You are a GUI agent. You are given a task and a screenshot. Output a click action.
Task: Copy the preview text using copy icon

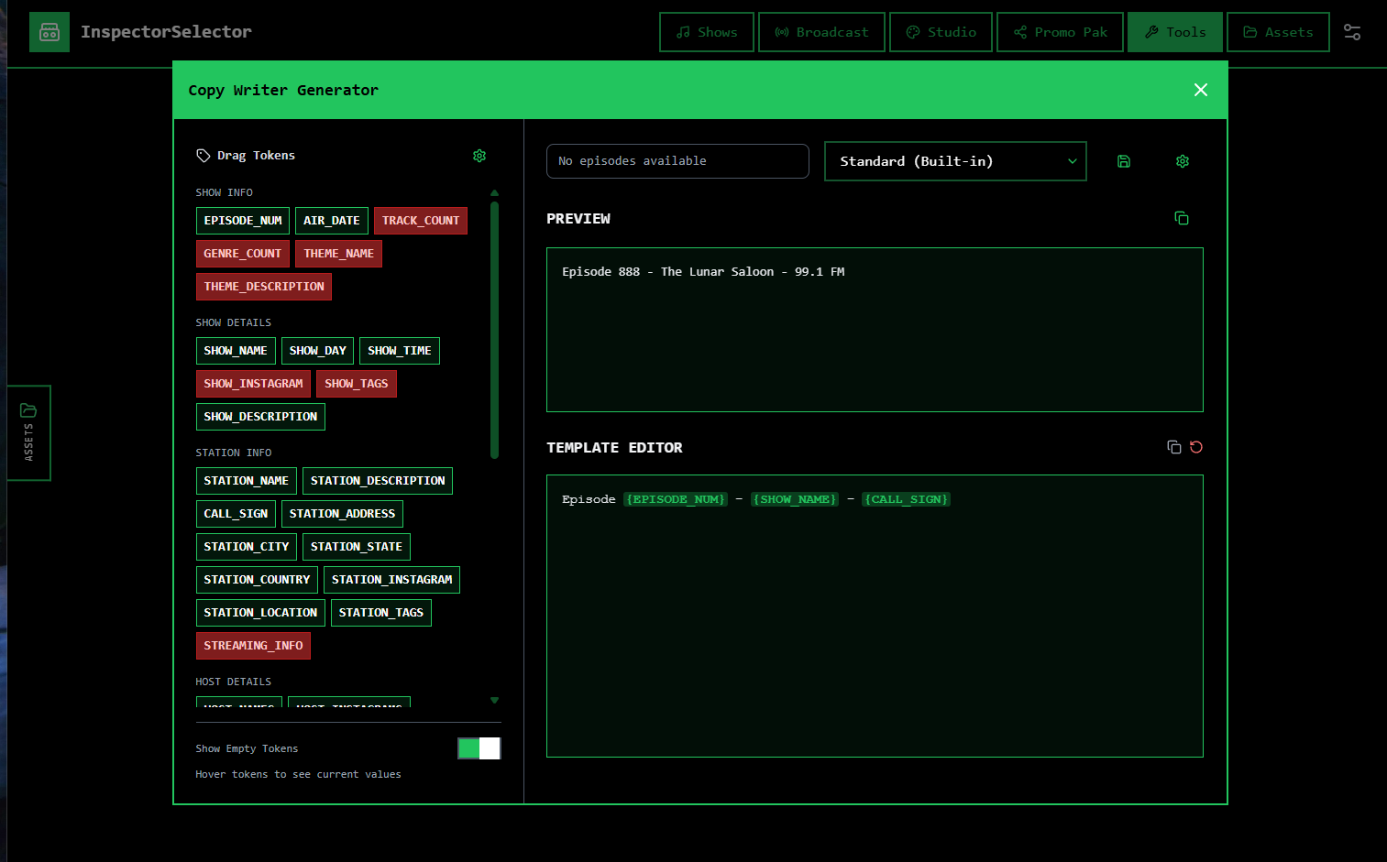(1181, 218)
